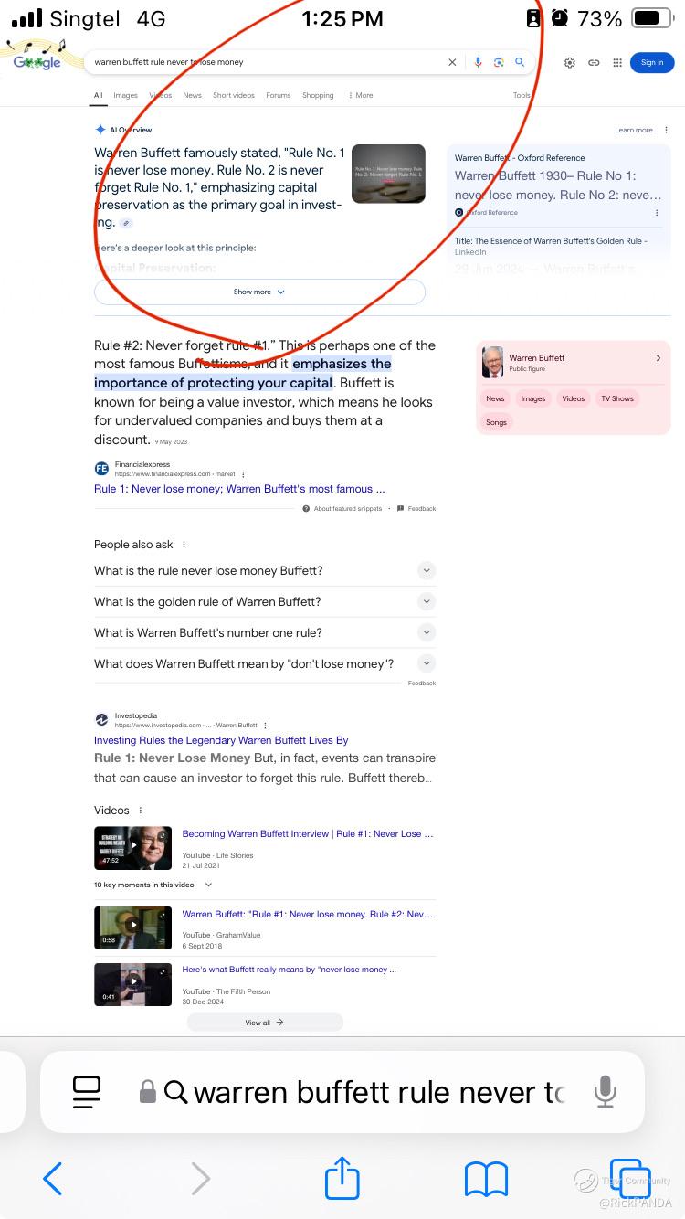Click inside the Google search input field

(265, 62)
